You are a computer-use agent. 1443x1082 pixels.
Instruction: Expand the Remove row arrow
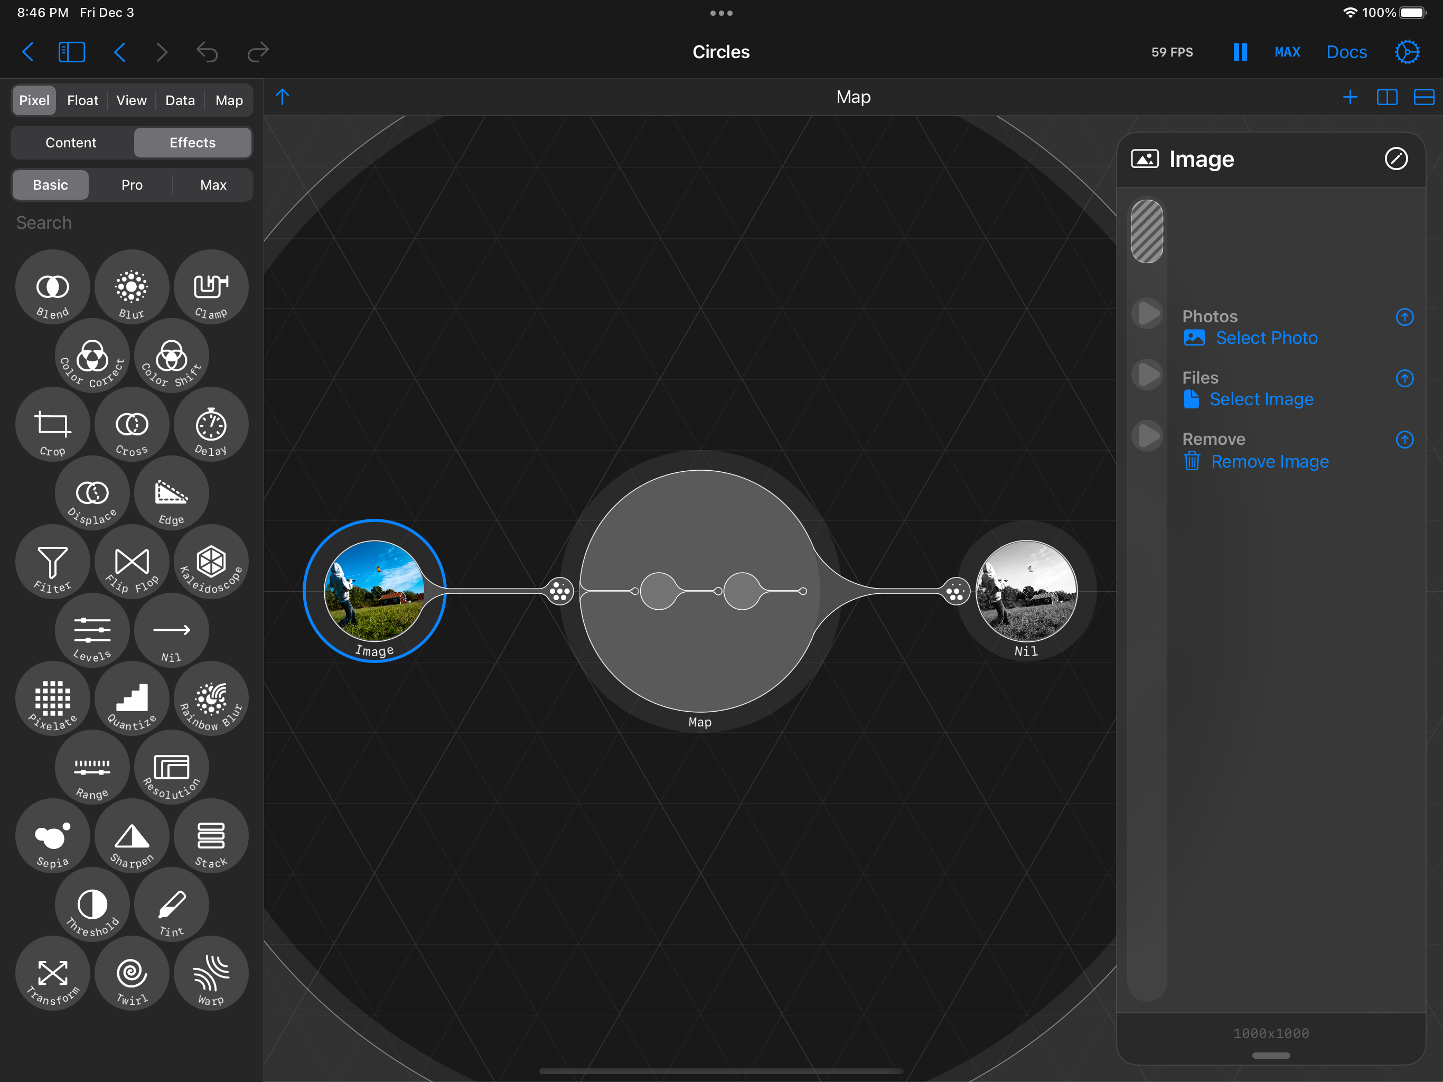[x=1404, y=440]
